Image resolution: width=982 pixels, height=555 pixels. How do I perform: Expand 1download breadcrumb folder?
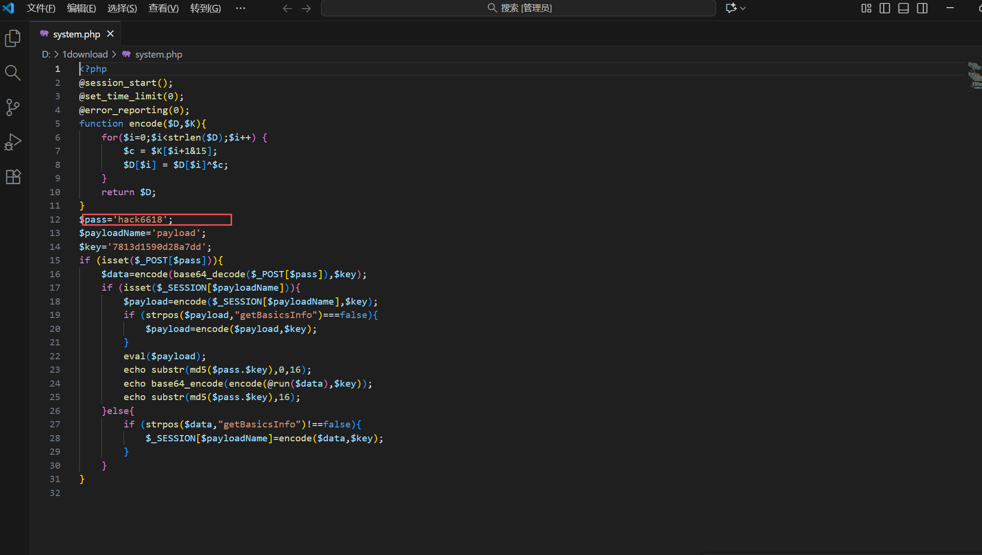click(x=85, y=54)
